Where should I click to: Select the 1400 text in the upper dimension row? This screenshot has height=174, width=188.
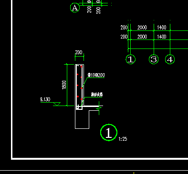click(162, 28)
